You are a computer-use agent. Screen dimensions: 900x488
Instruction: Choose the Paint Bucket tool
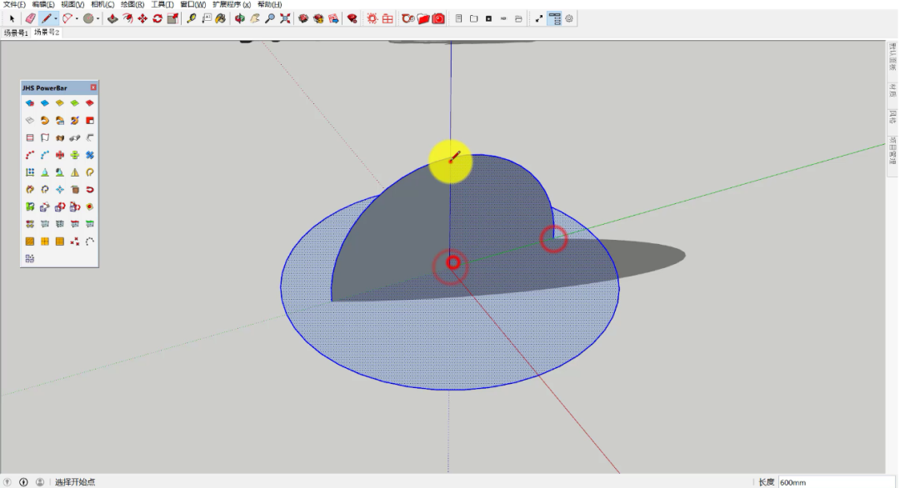pyautogui.click(x=221, y=19)
